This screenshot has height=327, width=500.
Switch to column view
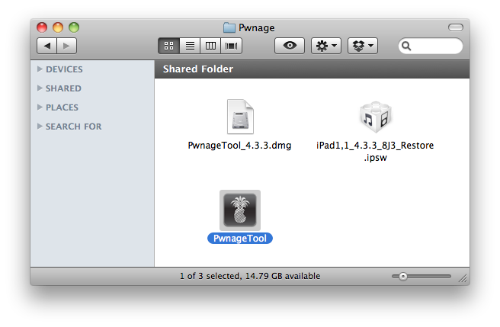(x=210, y=46)
